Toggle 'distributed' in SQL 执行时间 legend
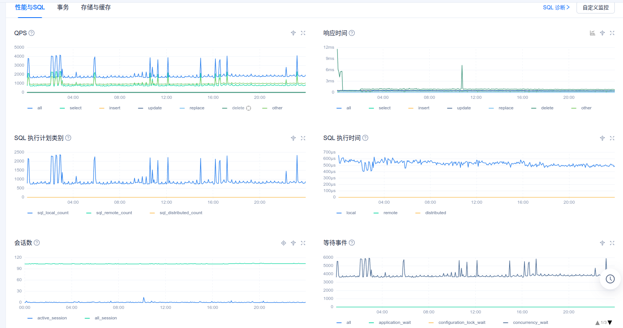This screenshot has height=328, width=623. [x=431, y=213]
